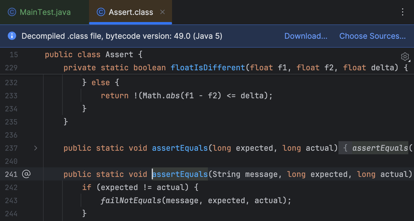Select the Assert.class tab

[x=131, y=12]
